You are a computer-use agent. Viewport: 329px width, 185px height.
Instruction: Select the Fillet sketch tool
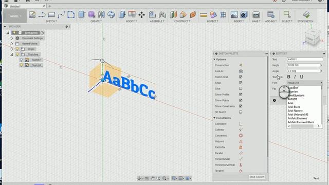coord(71,15)
